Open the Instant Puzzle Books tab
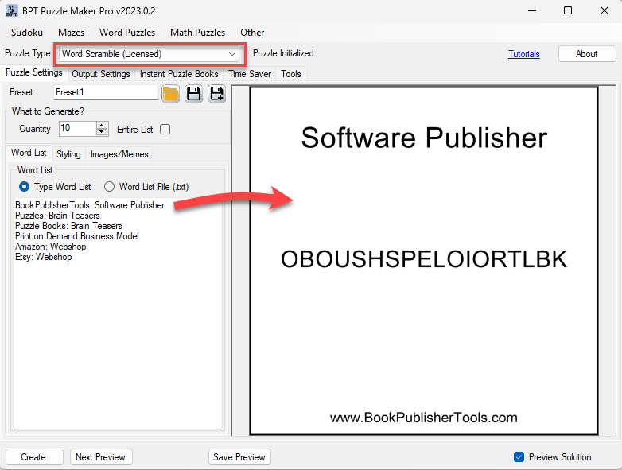 tap(179, 74)
